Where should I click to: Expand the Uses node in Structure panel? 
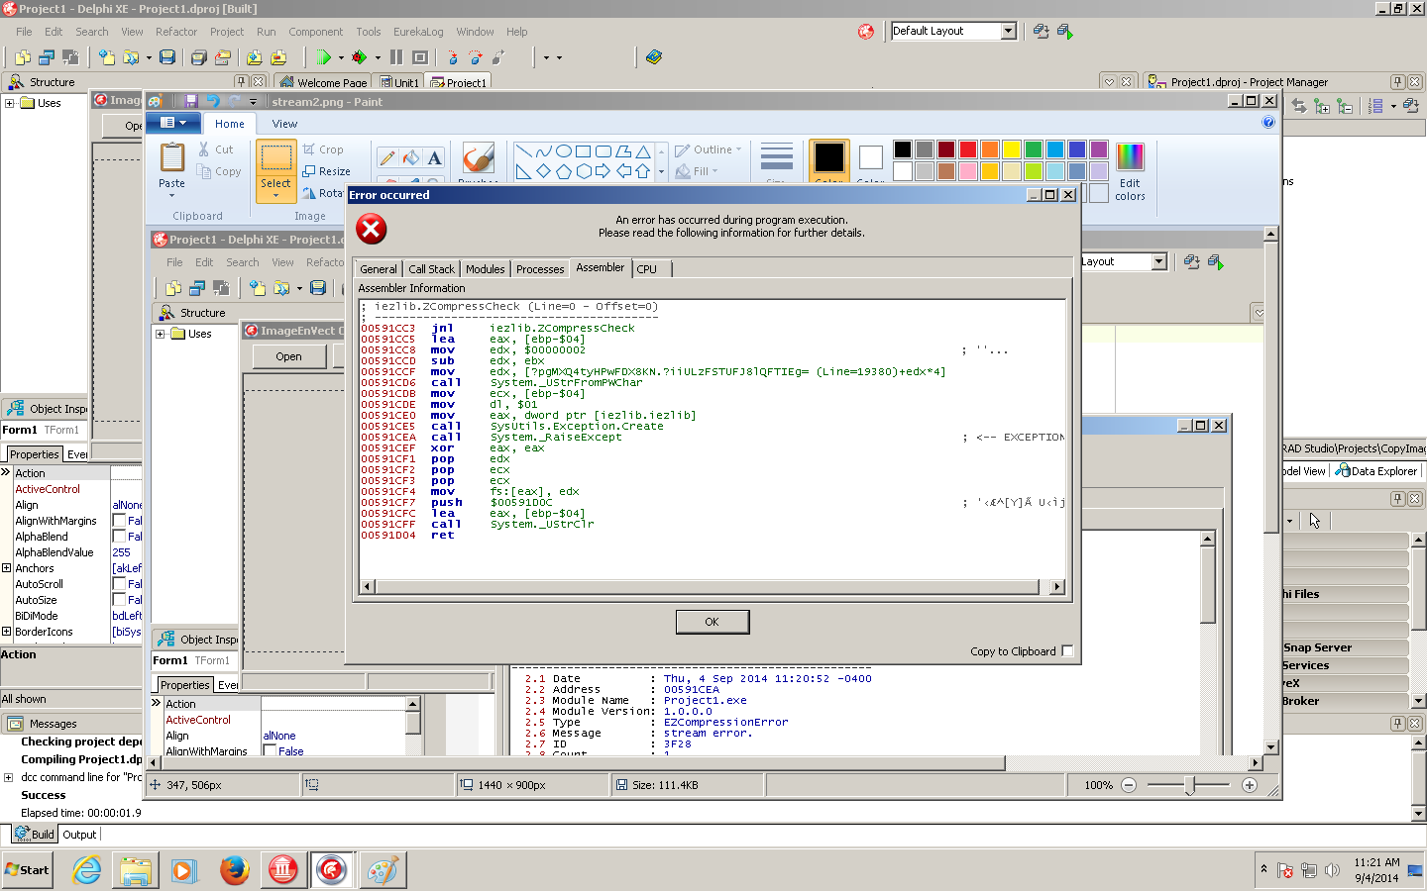10,103
